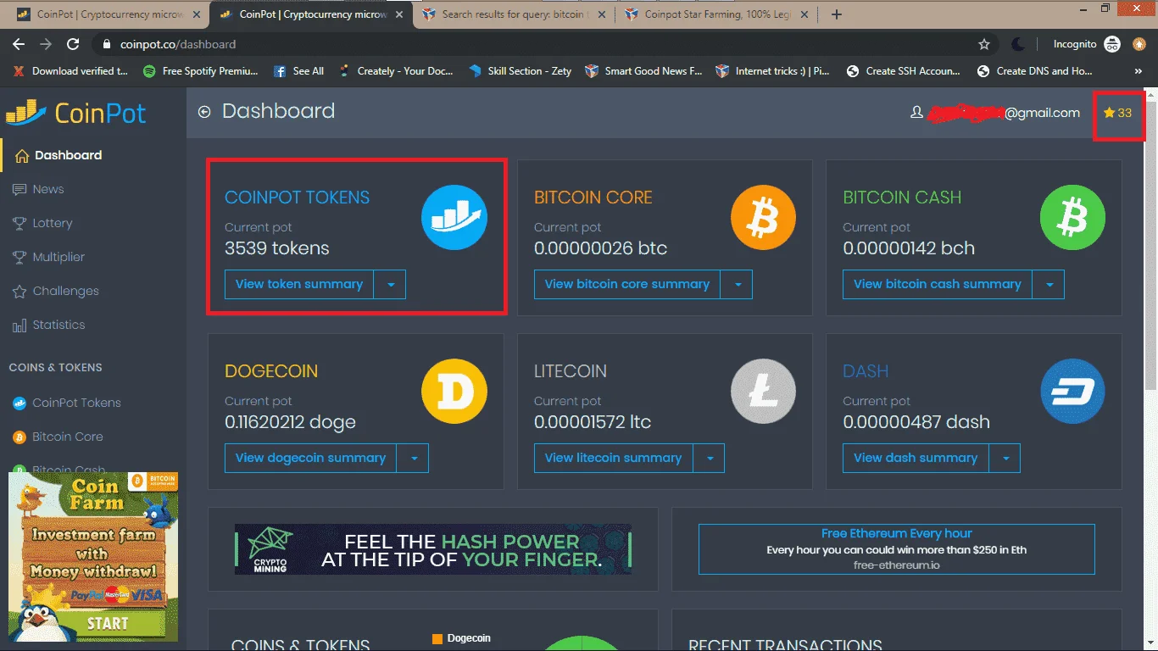The image size is (1158, 651).
Task: Switch to the Coinpot Star Farming tab
Action: pos(717,14)
